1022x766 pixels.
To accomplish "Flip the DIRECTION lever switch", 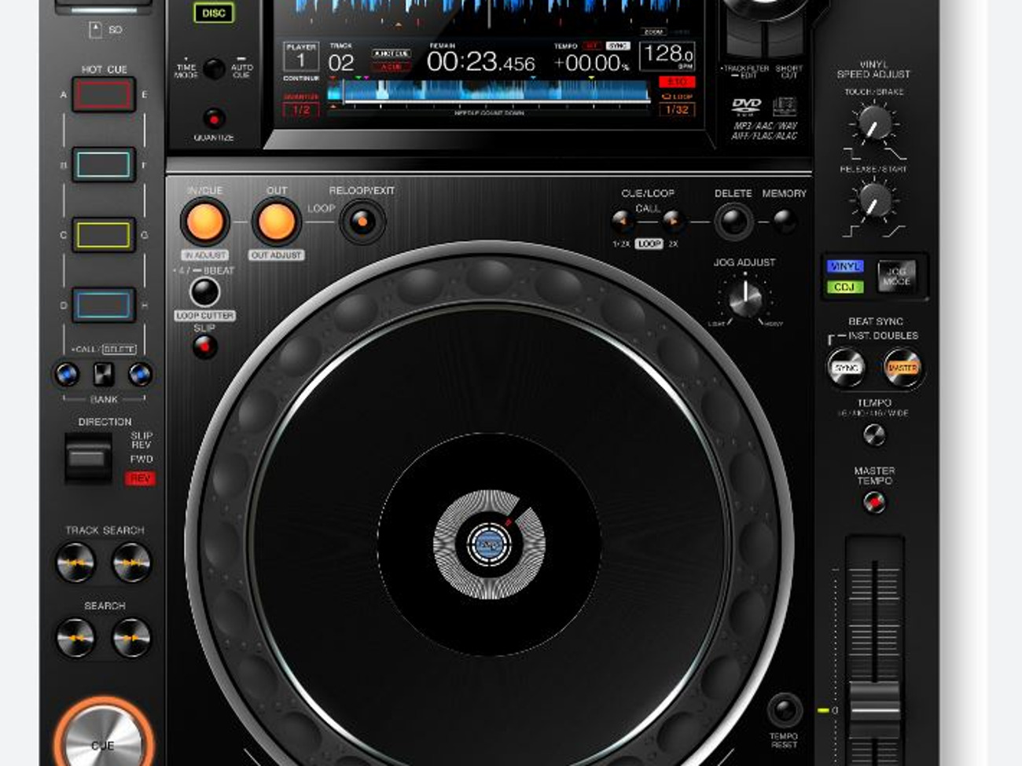I will 88,457.
